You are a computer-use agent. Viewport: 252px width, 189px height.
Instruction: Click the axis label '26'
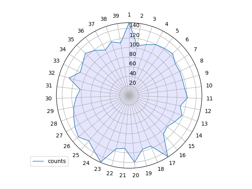[x=67, y=146]
